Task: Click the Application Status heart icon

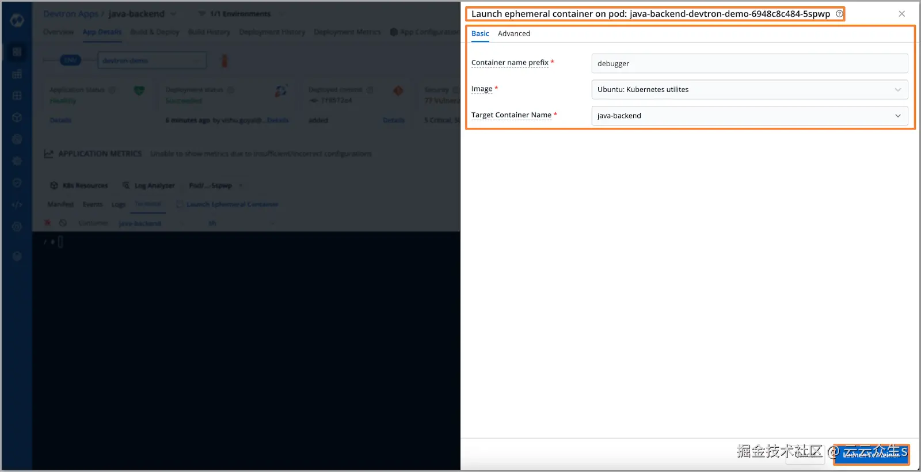Action: 139,90
